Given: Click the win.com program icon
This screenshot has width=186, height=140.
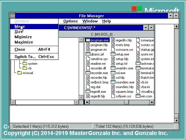Looking at the screenshot, I should (138, 96).
